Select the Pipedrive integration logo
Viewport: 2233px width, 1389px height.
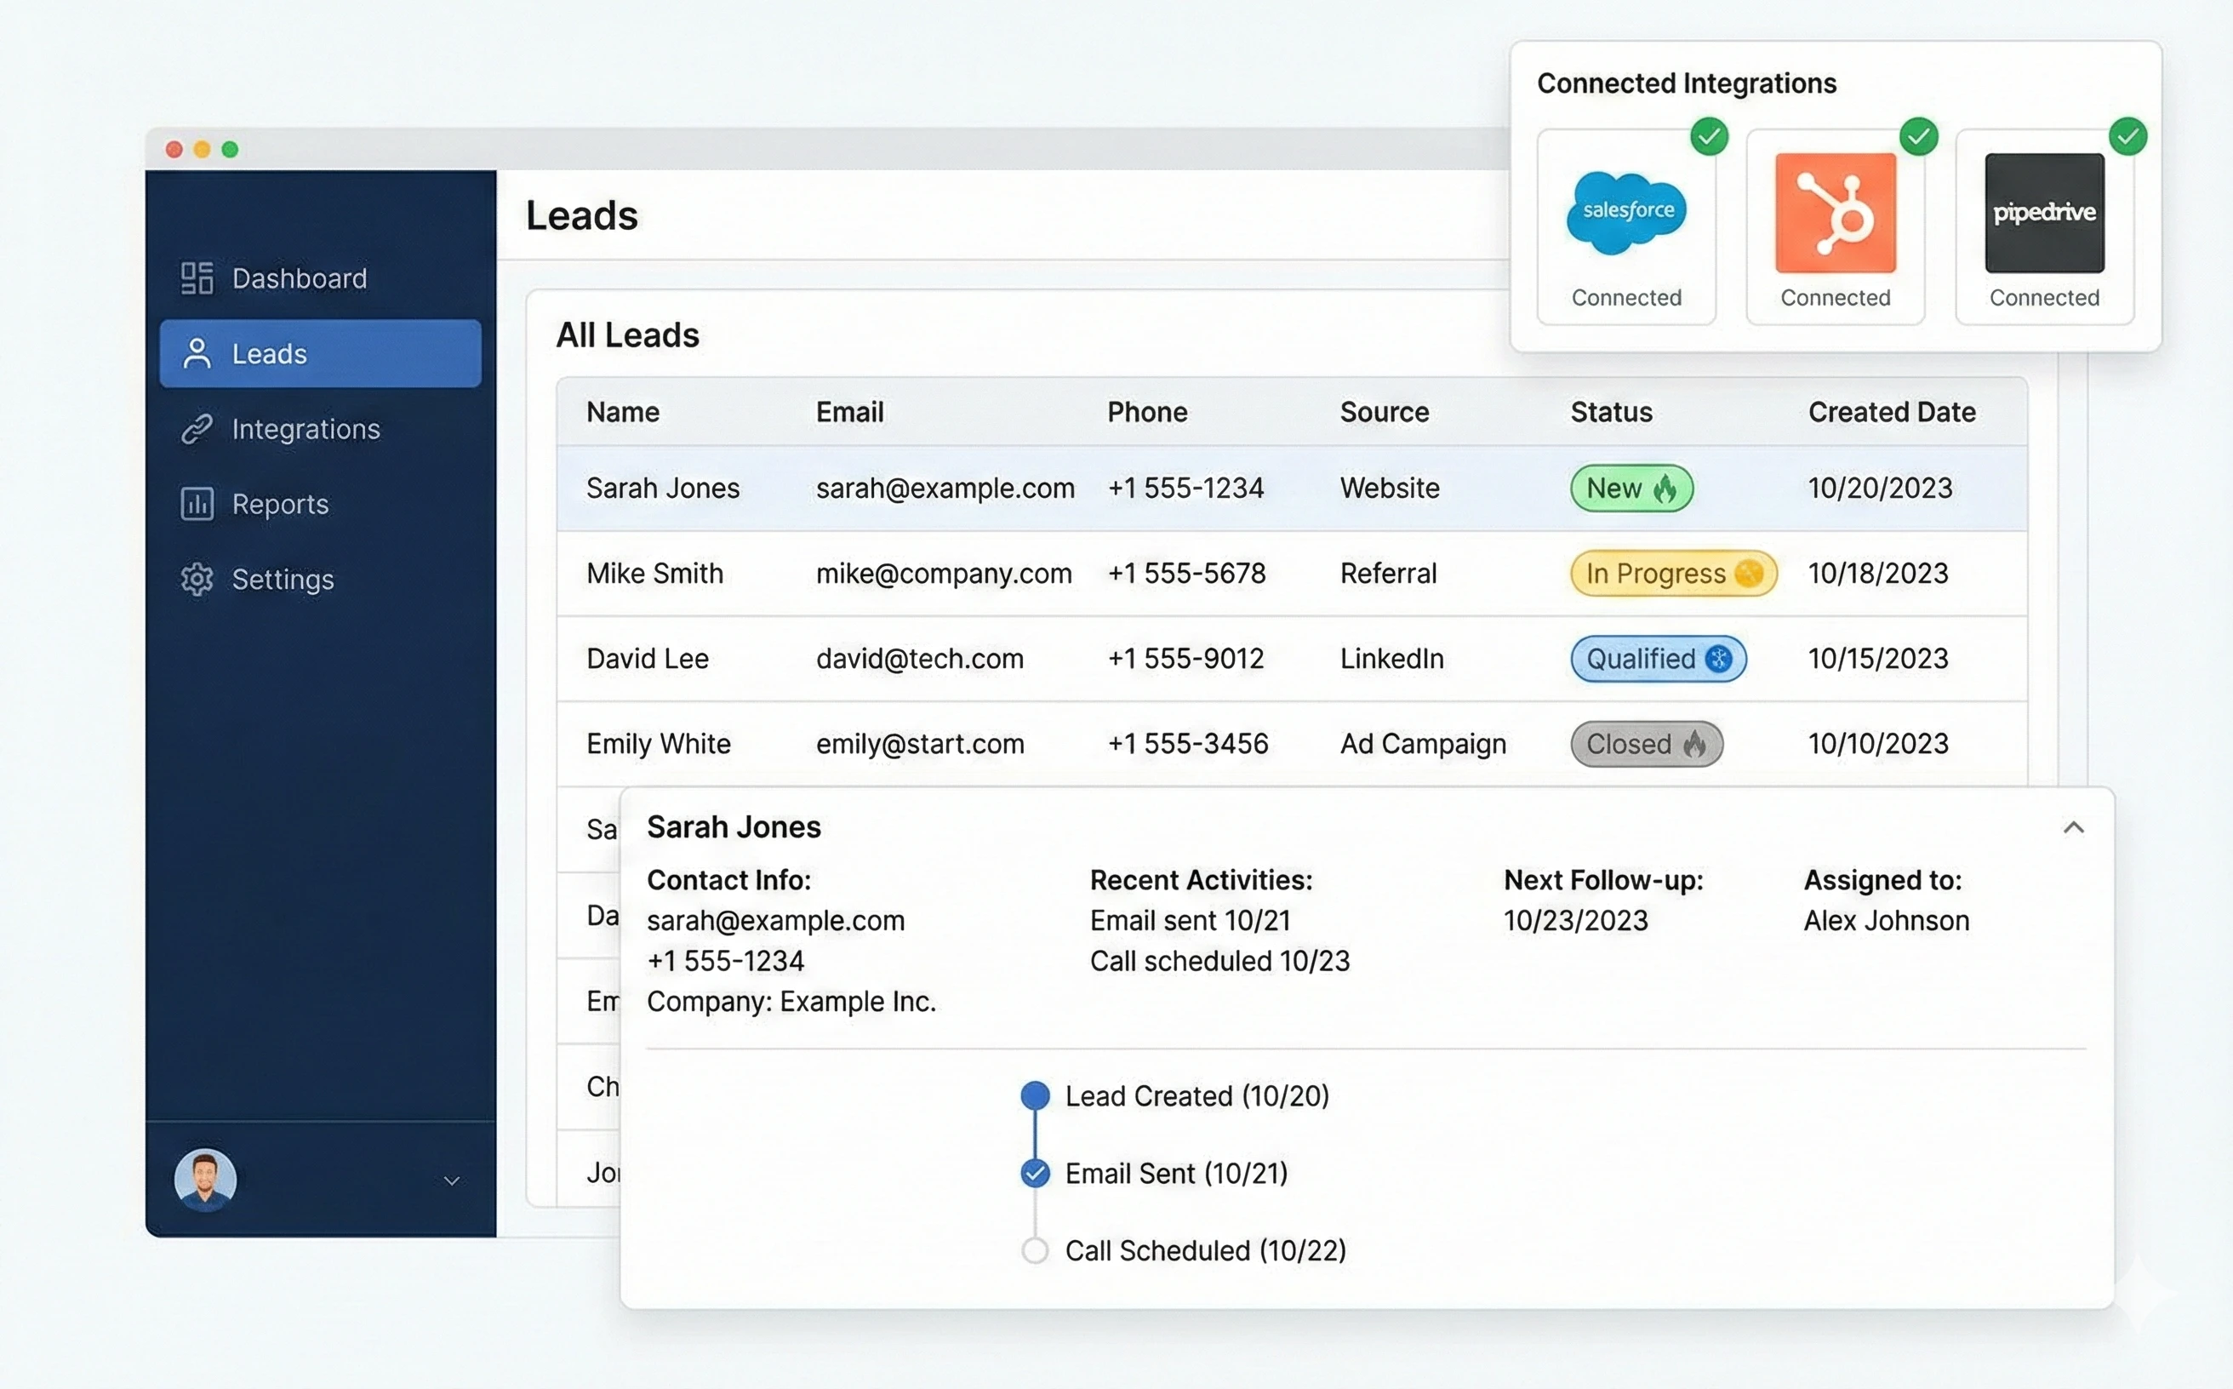click(2043, 211)
